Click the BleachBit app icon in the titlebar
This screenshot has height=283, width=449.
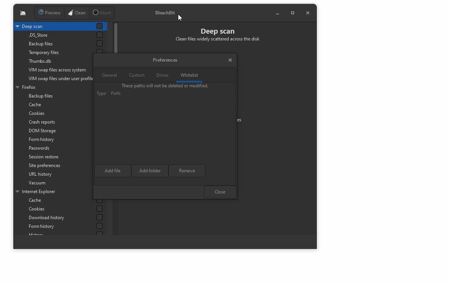[x=23, y=12]
